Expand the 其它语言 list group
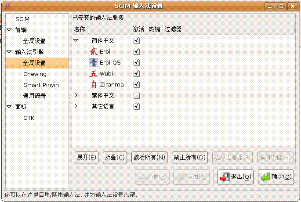 (x=76, y=106)
